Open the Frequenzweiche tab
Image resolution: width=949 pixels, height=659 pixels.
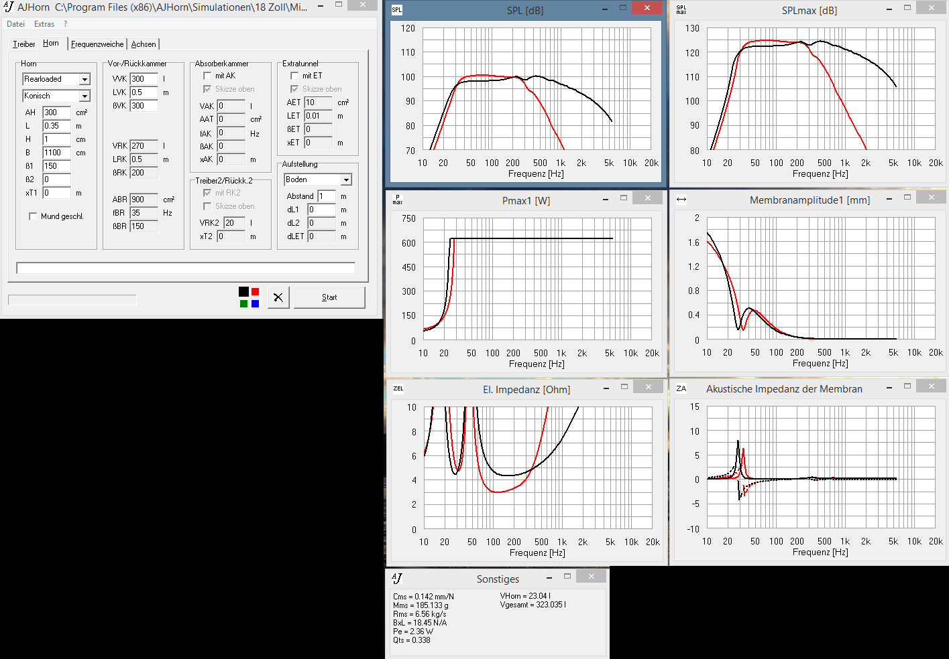pyautogui.click(x=97, y=44)
